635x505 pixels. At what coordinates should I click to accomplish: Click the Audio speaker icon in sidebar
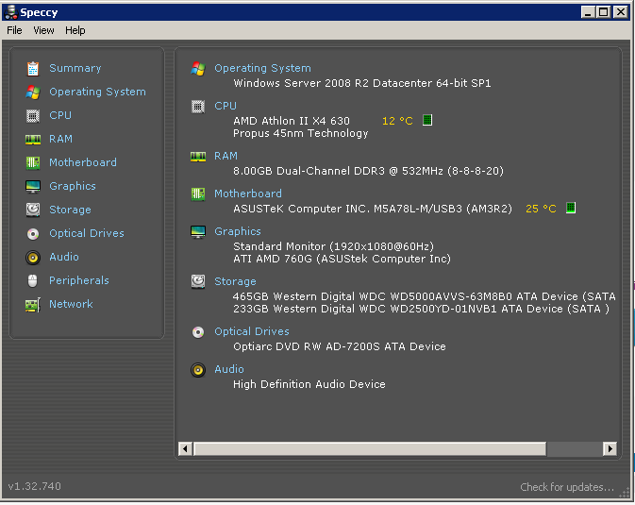[33, 258]
